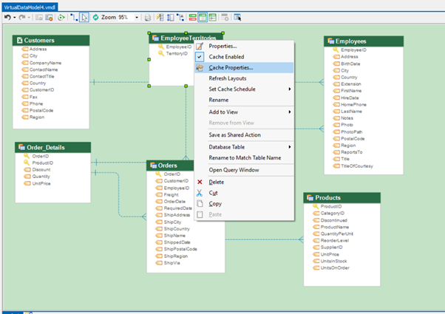Select Open Query Window menu entry

pos(234,170)
